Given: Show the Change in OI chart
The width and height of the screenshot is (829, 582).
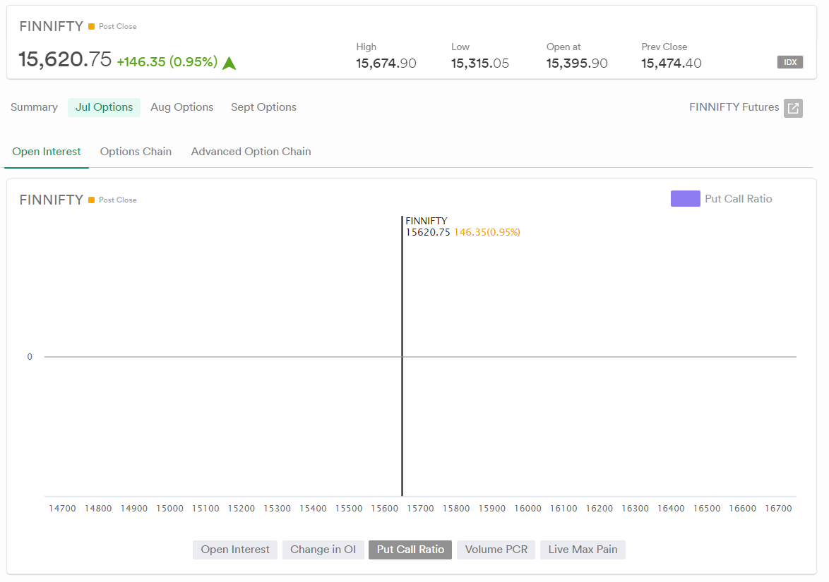Looking at the screenshot, I should pos(323,550).
